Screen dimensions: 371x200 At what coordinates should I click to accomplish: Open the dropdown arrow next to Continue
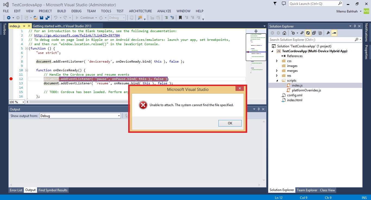click(x=96, y=18)
